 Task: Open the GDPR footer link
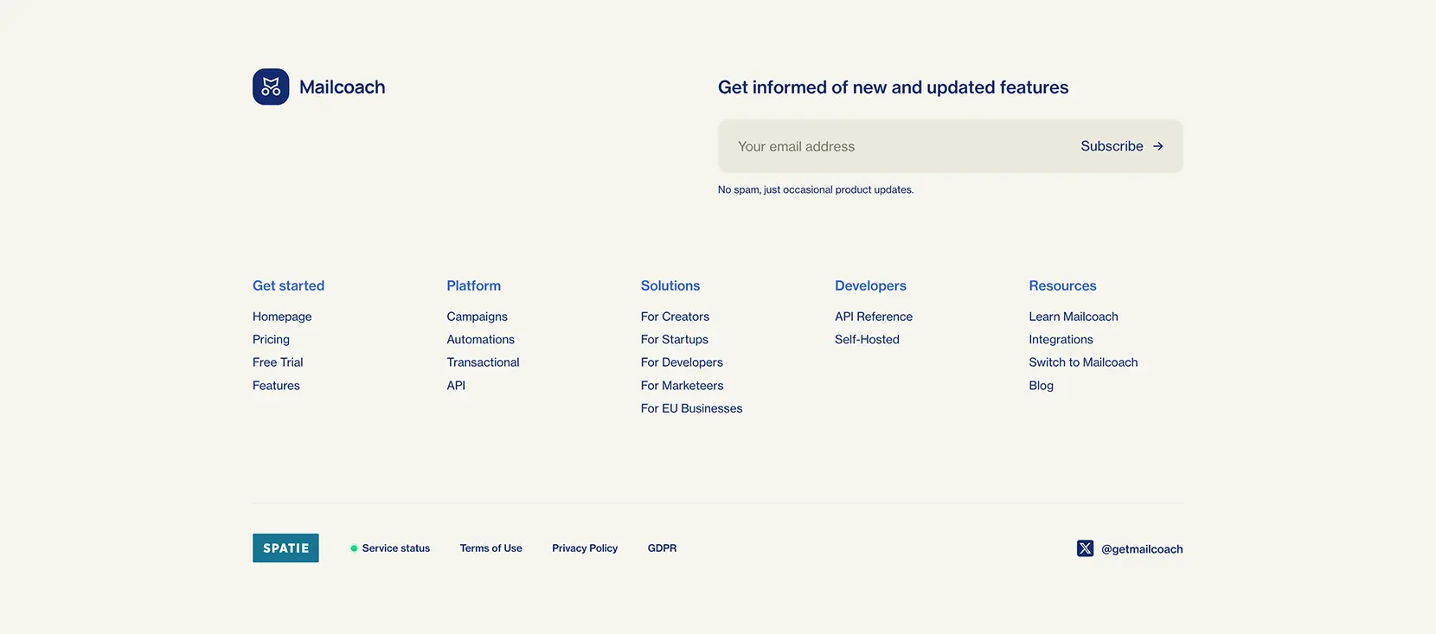(662, 548)
